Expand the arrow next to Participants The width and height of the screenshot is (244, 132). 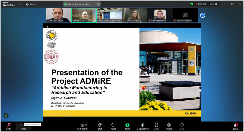point(91,125)
